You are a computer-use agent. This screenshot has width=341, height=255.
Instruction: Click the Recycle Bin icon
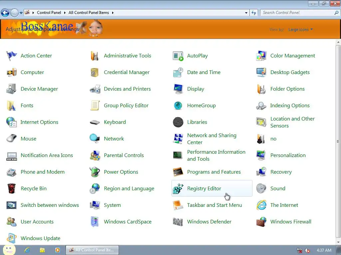point(11,189)
